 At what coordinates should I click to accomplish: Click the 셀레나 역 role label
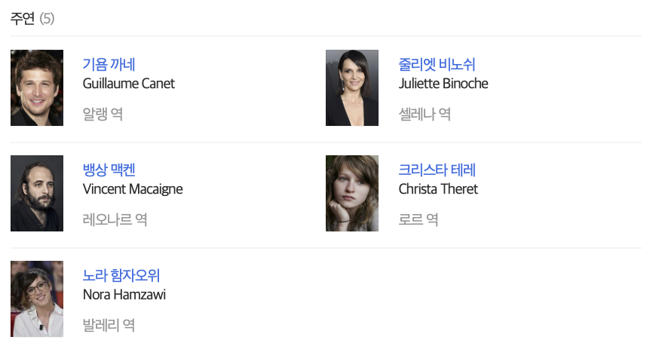point(425,115)
